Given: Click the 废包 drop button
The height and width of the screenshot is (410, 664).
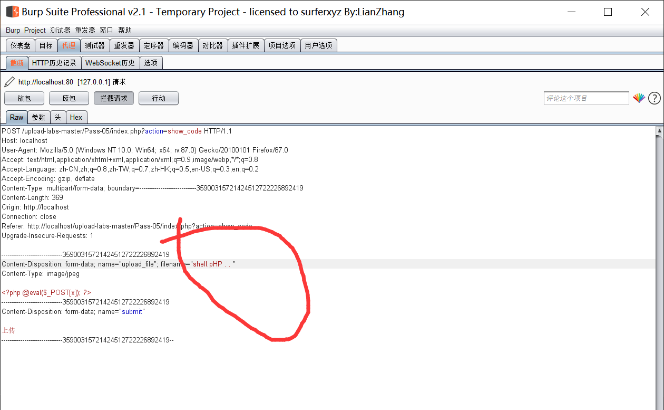Looking at the screenshot, I should point(69,98).
